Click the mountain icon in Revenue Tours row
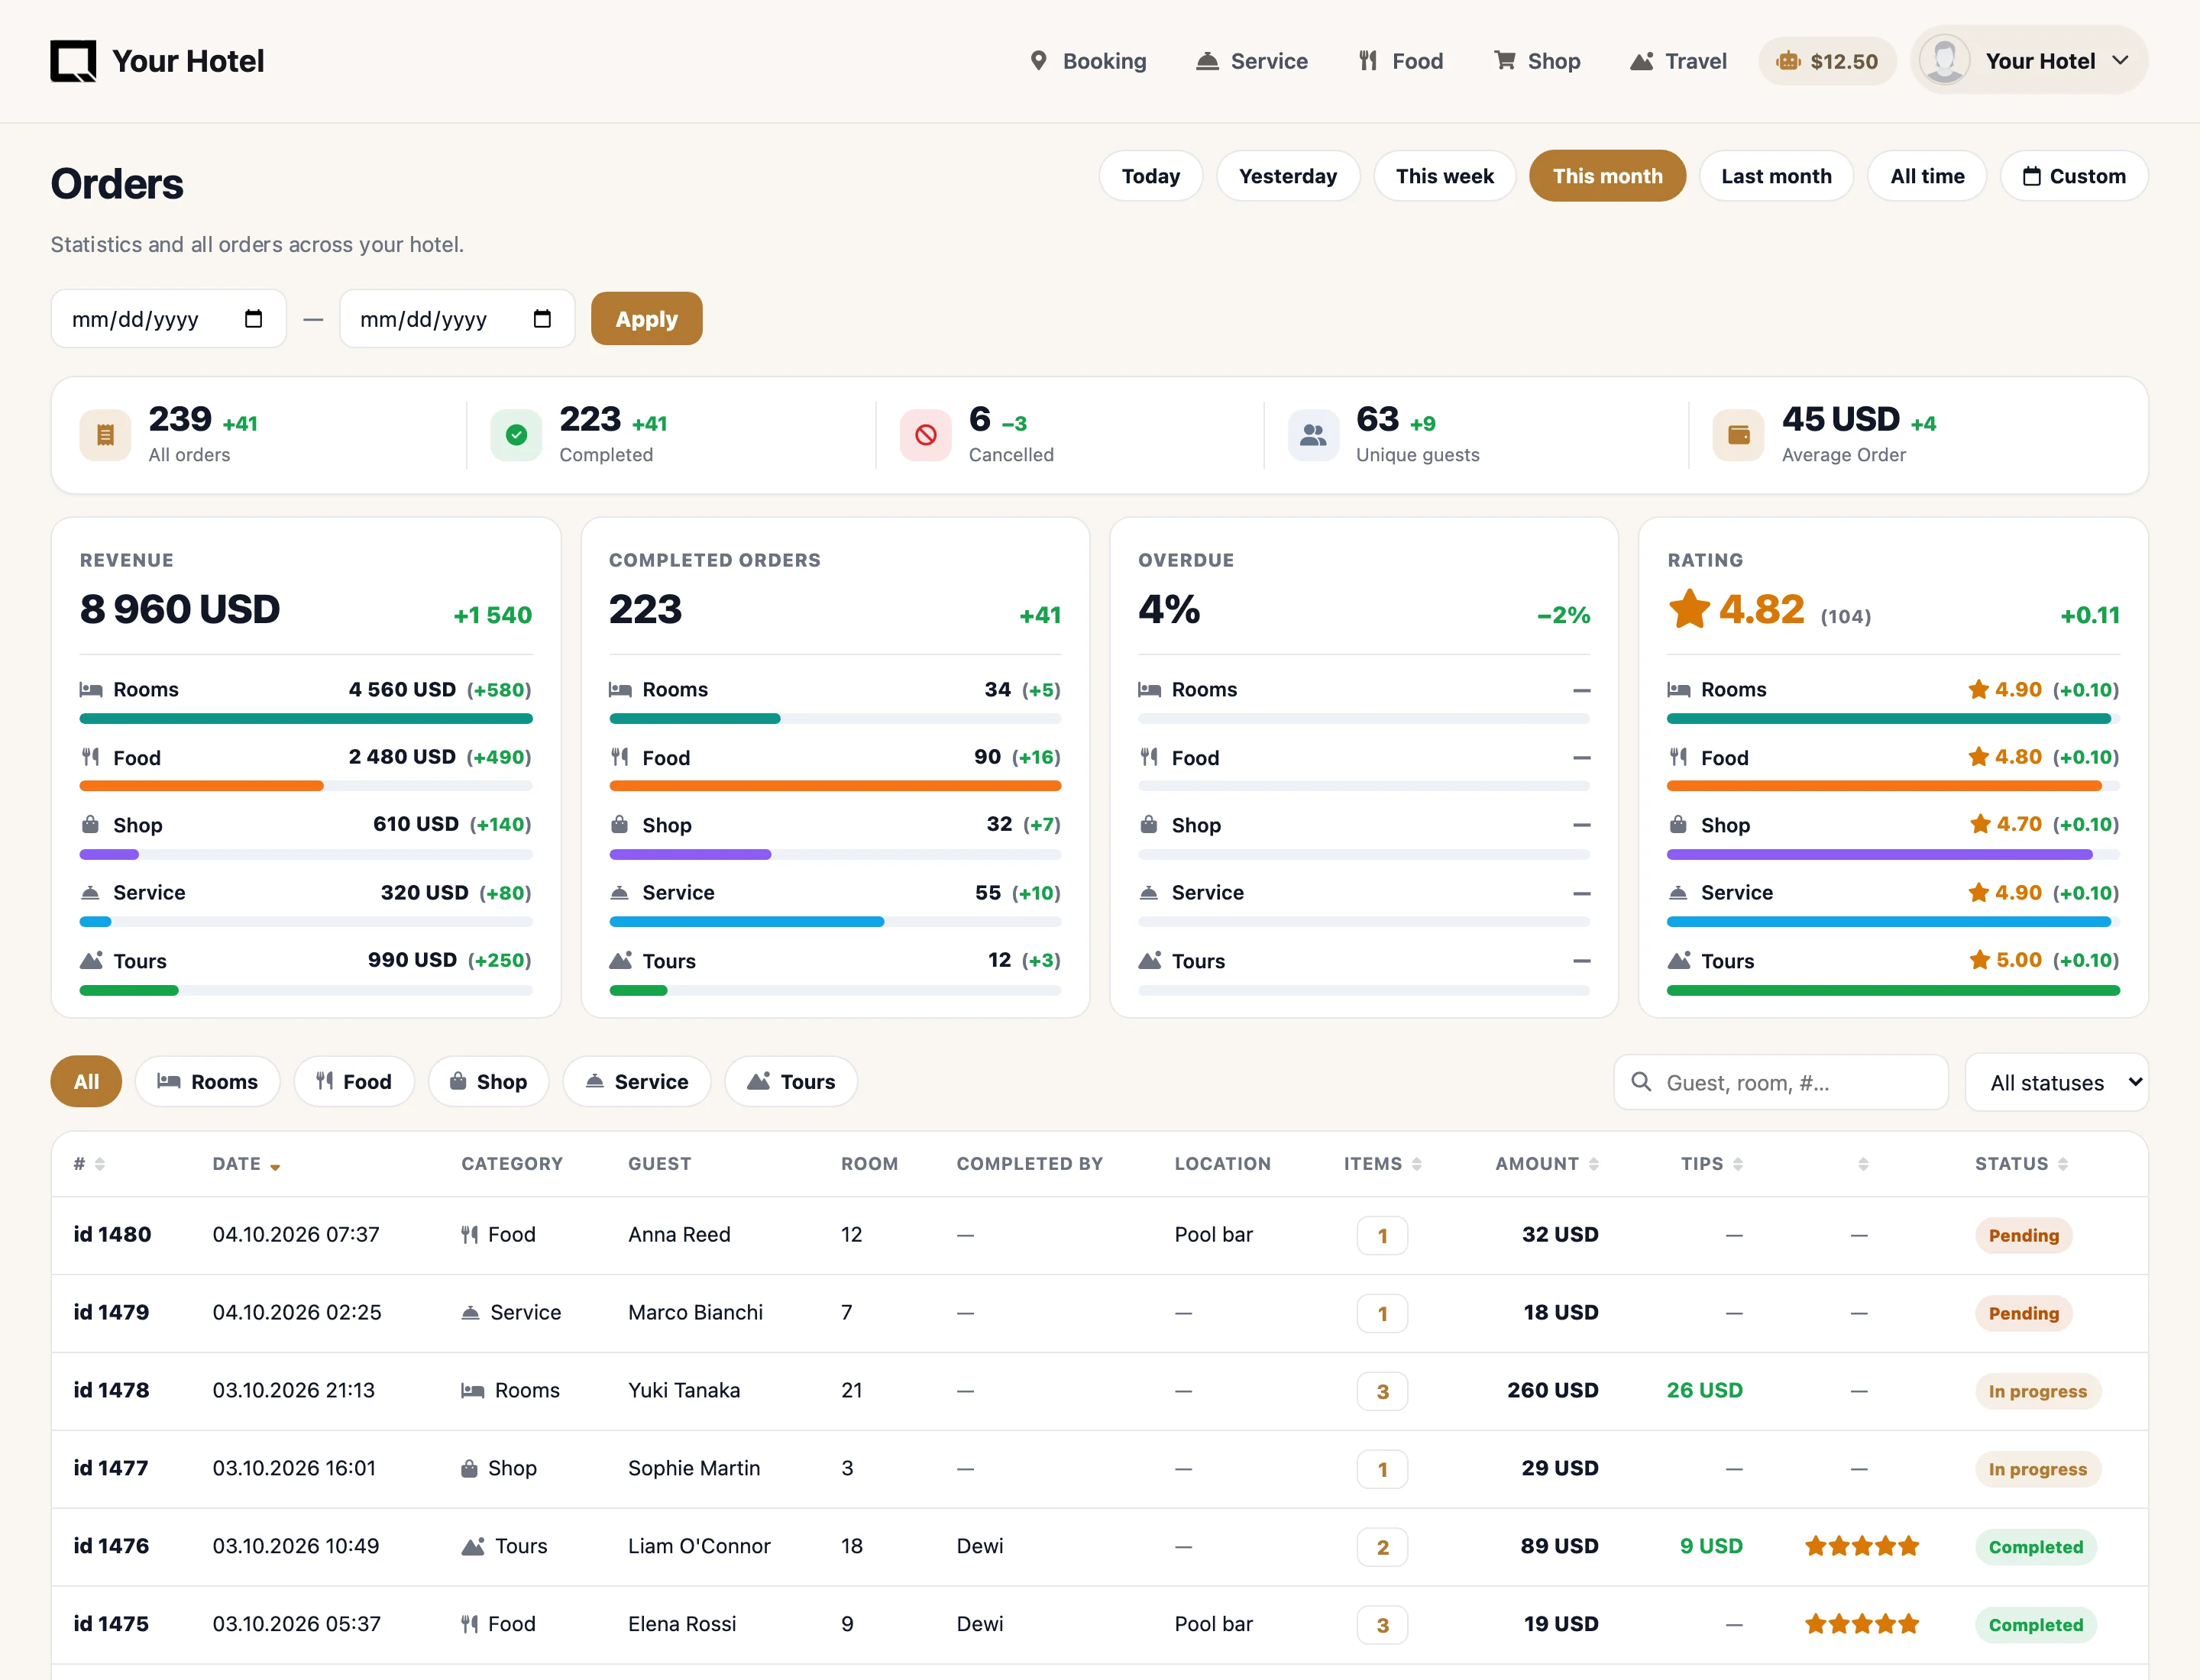This screenshot has width=2200, height=1680. (91, 960)
